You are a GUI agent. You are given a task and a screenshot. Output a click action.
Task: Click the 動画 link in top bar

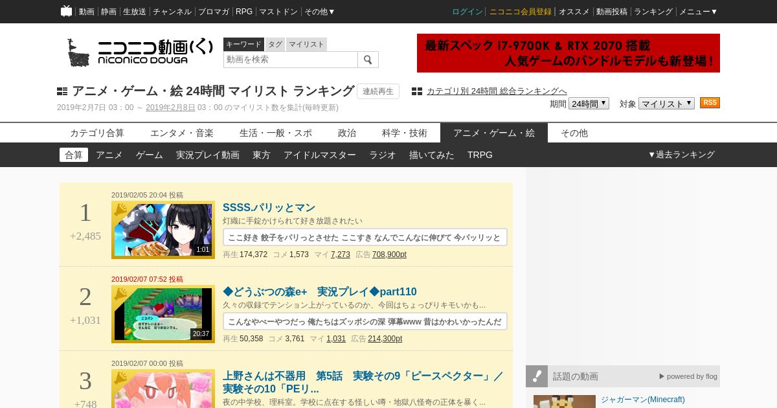pyautogui.click(x=87, y=12)
